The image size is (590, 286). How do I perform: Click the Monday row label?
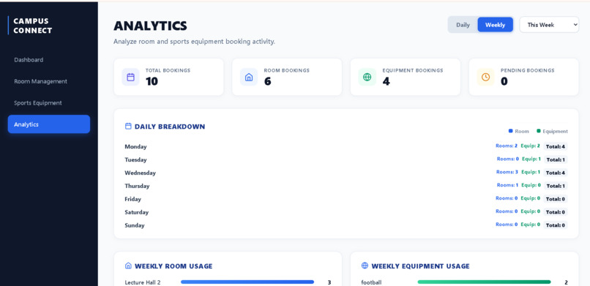tap(135, 146)
